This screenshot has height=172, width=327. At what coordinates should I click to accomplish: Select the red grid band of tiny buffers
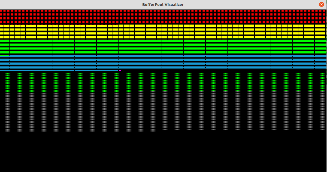163,17
